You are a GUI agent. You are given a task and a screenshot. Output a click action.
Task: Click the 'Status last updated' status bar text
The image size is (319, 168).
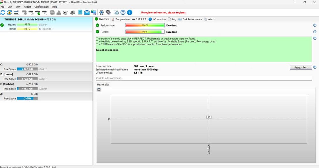28,167
